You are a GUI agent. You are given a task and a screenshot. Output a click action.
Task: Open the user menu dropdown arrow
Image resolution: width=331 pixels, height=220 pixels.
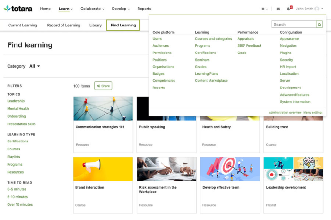322,9
